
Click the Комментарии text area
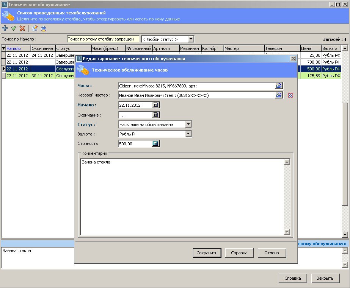(x=182, y=197)
